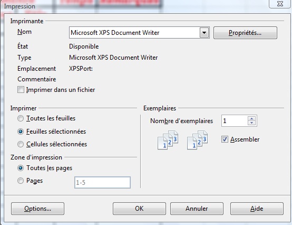Click the page range field showing 1-5
Screen dimensions: 292x225
102,182
